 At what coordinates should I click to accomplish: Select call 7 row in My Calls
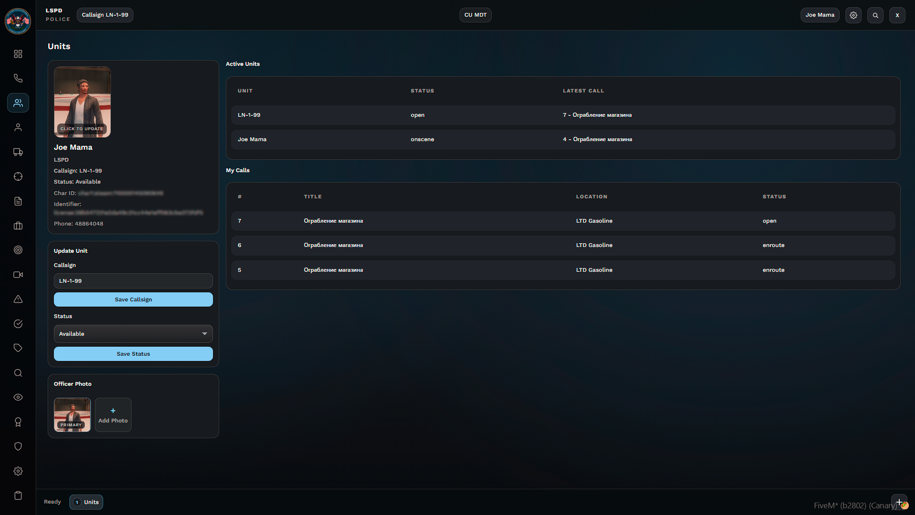(562, 221)
